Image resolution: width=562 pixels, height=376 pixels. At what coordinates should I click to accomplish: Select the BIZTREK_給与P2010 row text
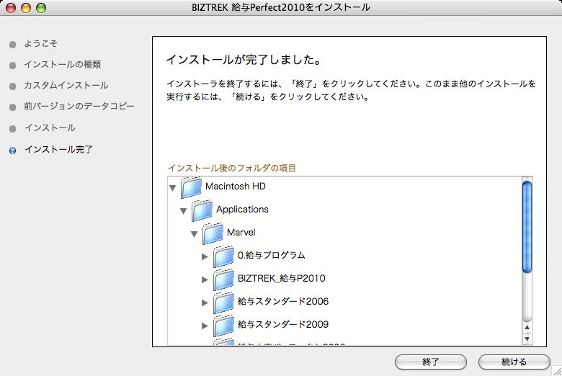point(281,278)
